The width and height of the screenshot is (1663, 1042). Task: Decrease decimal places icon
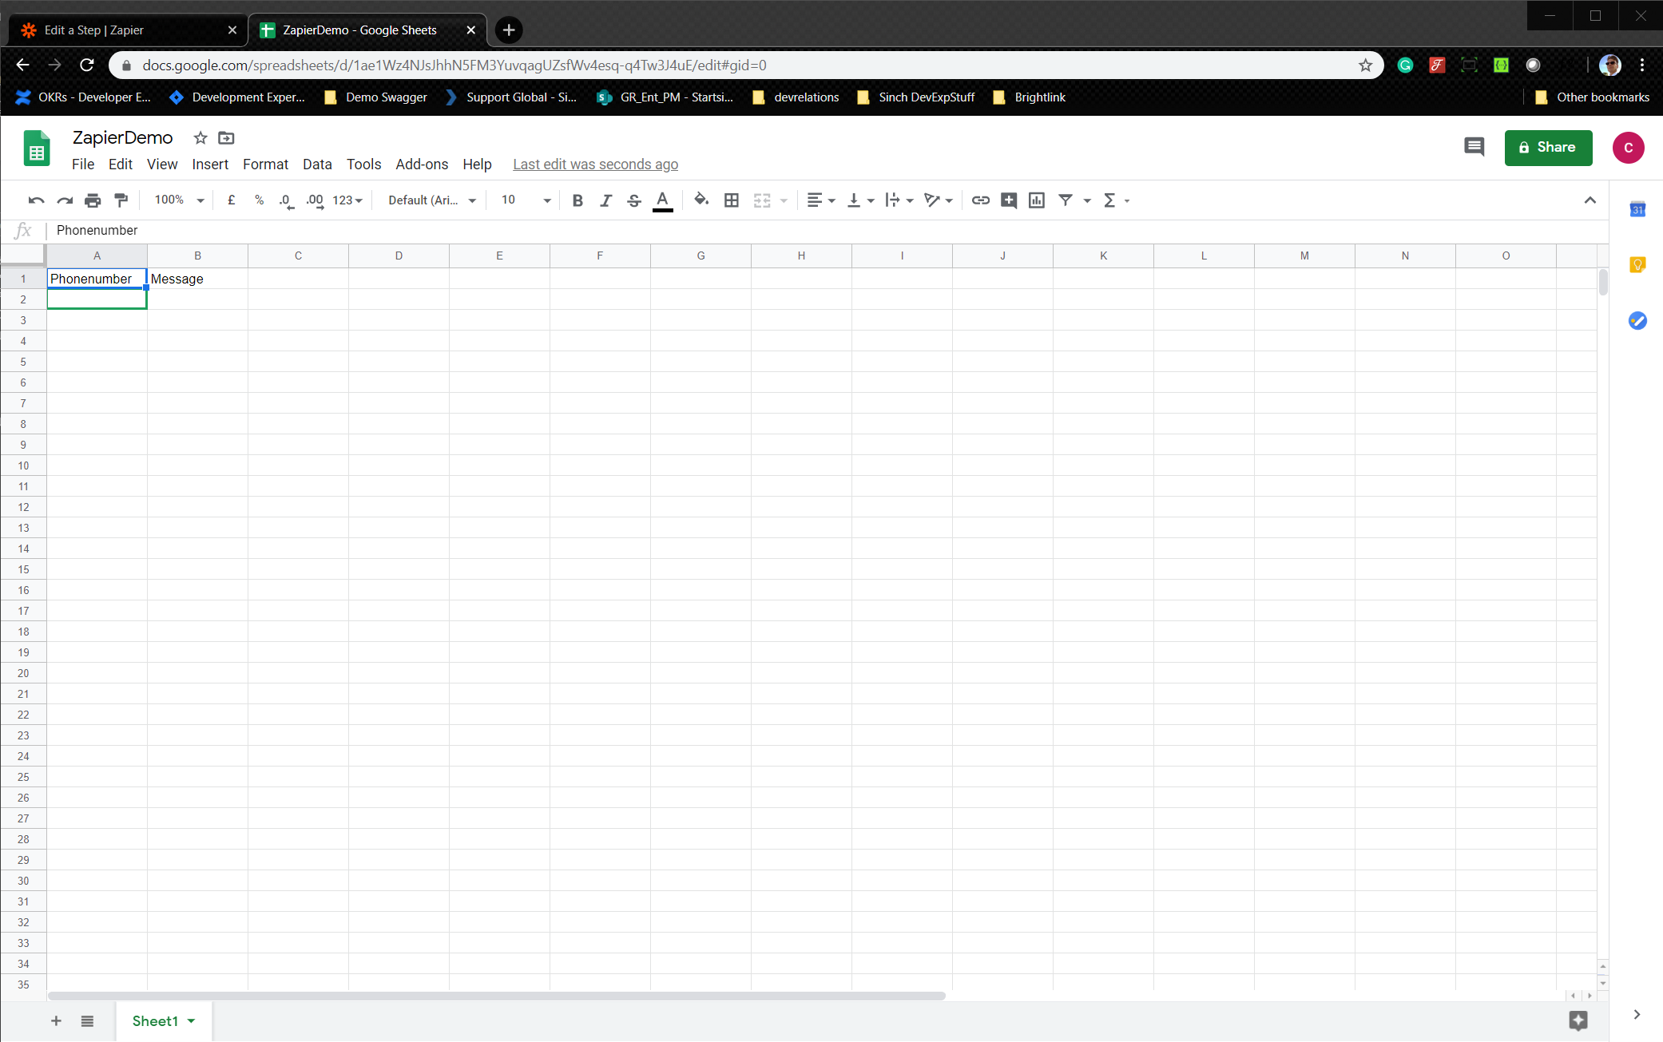(x=286, y=200)
